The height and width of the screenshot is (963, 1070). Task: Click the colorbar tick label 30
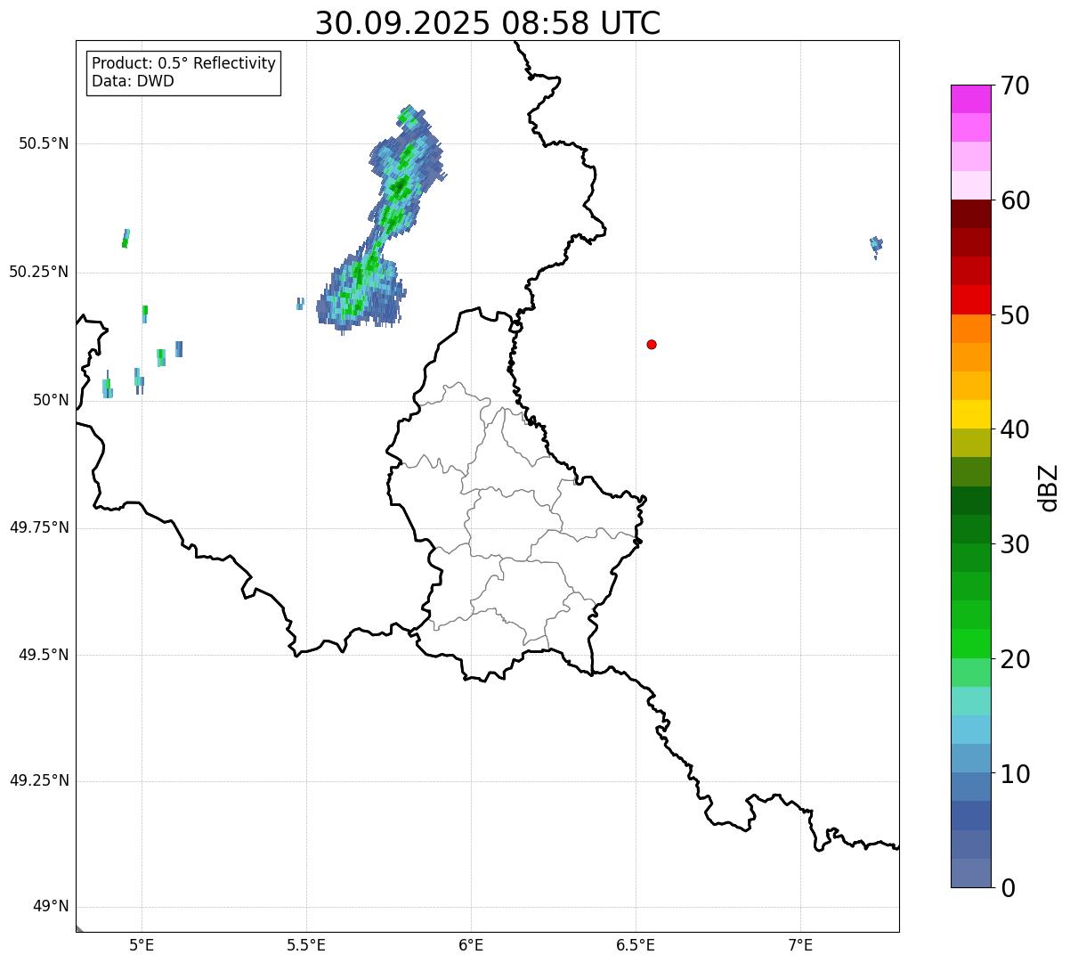point(1016,543)
